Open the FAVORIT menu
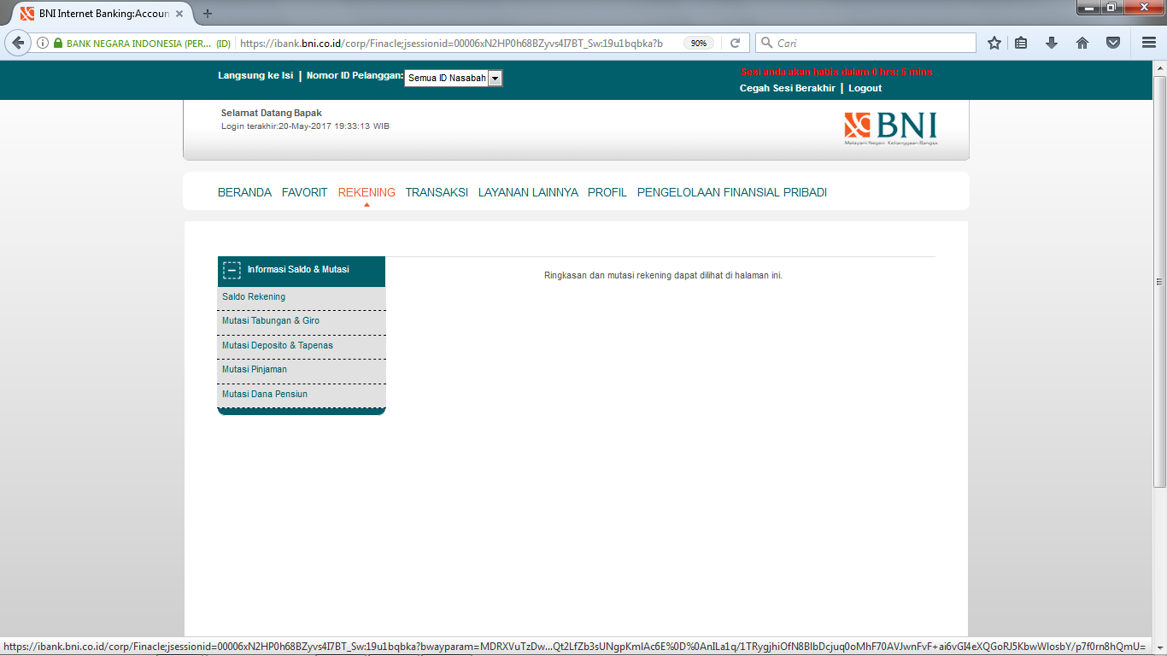Image resolution: width=1167 pixels, height=656 pixels. [x=305, y=192]
